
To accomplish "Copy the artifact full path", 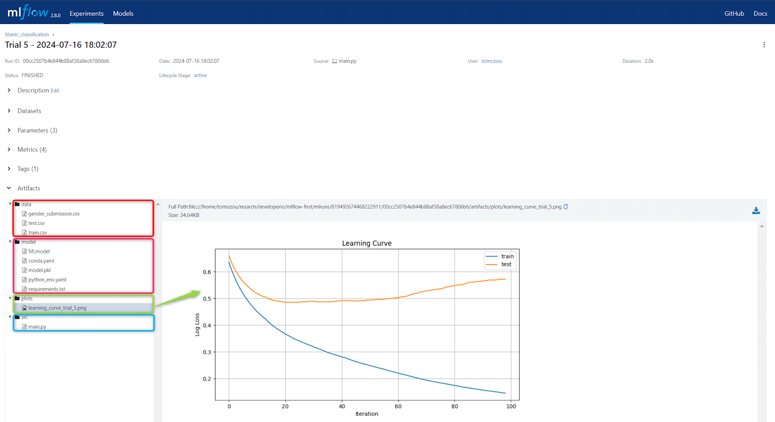I will (x=566, y=207).
